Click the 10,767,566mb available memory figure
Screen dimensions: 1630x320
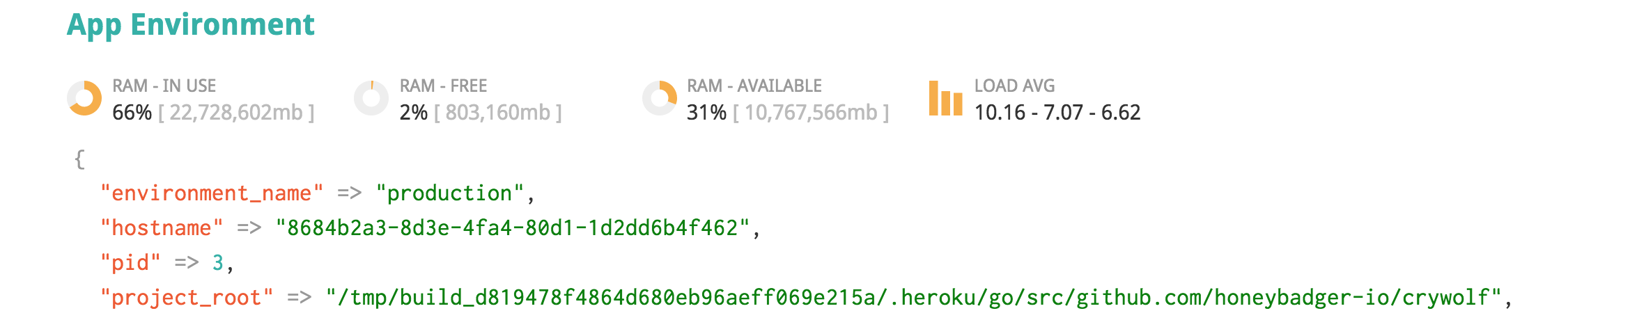pyautogui.click(x=811, y=113)
